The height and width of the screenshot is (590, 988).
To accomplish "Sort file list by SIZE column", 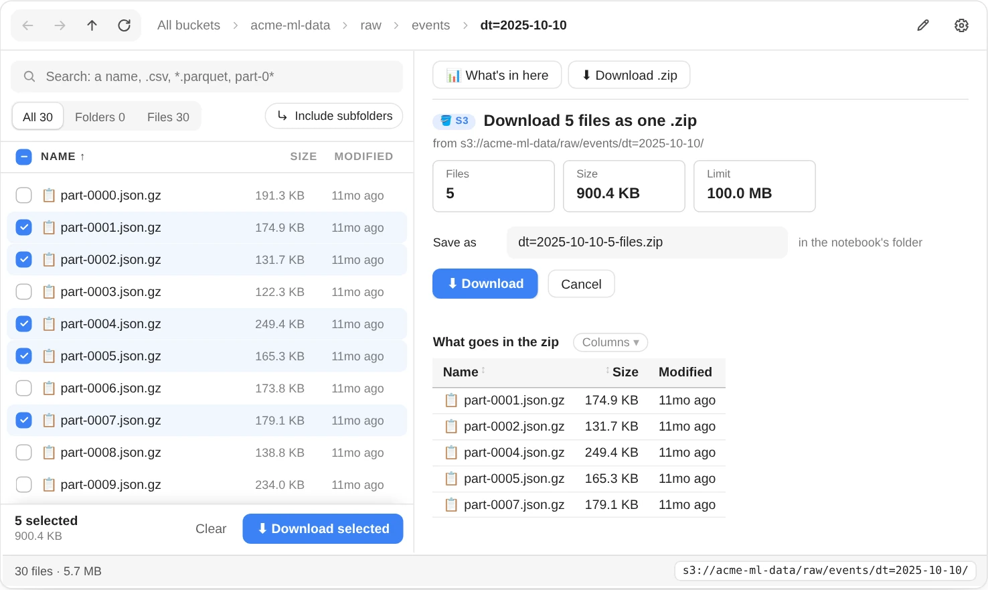I will point(303,157).
